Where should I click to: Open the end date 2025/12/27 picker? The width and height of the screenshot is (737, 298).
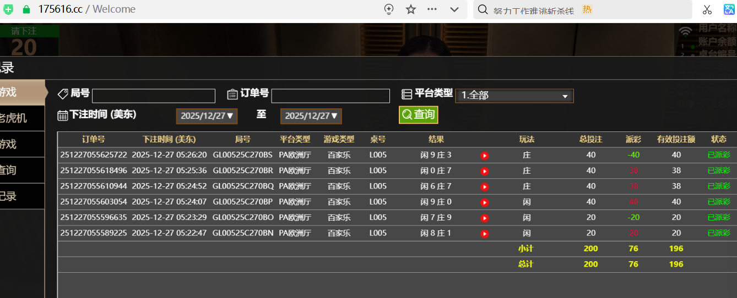pyautogui.click(x=311, y=116)
